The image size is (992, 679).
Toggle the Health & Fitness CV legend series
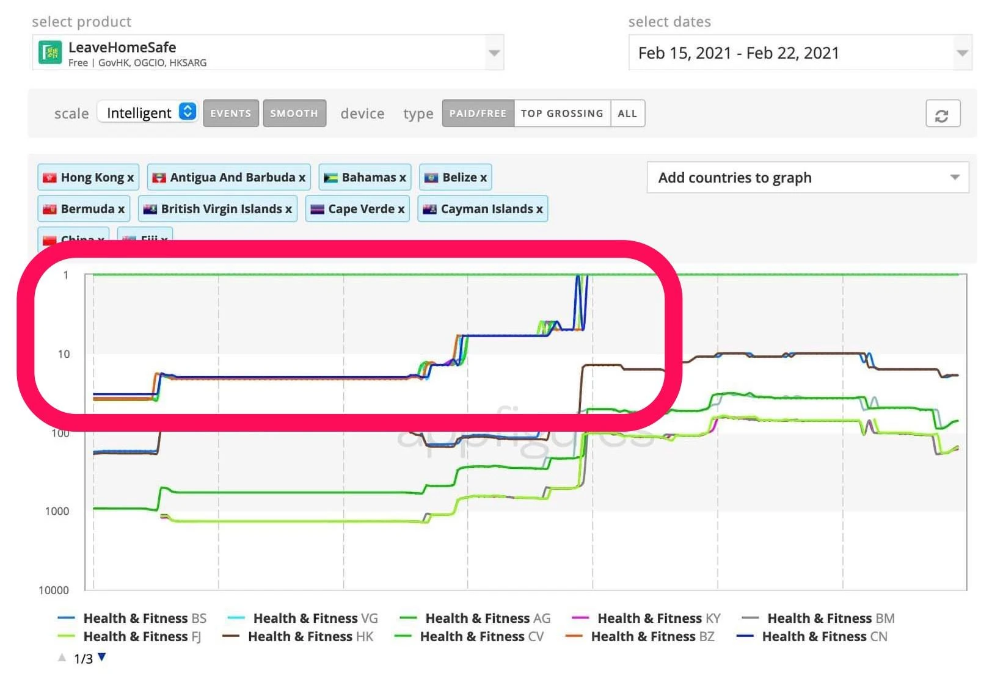click(469, 637)
